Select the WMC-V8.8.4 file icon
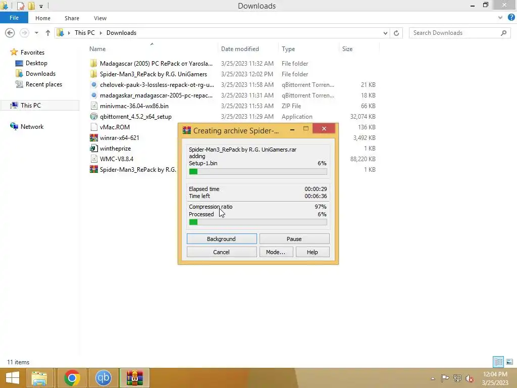517x388 pixels. tap(94, 159)
